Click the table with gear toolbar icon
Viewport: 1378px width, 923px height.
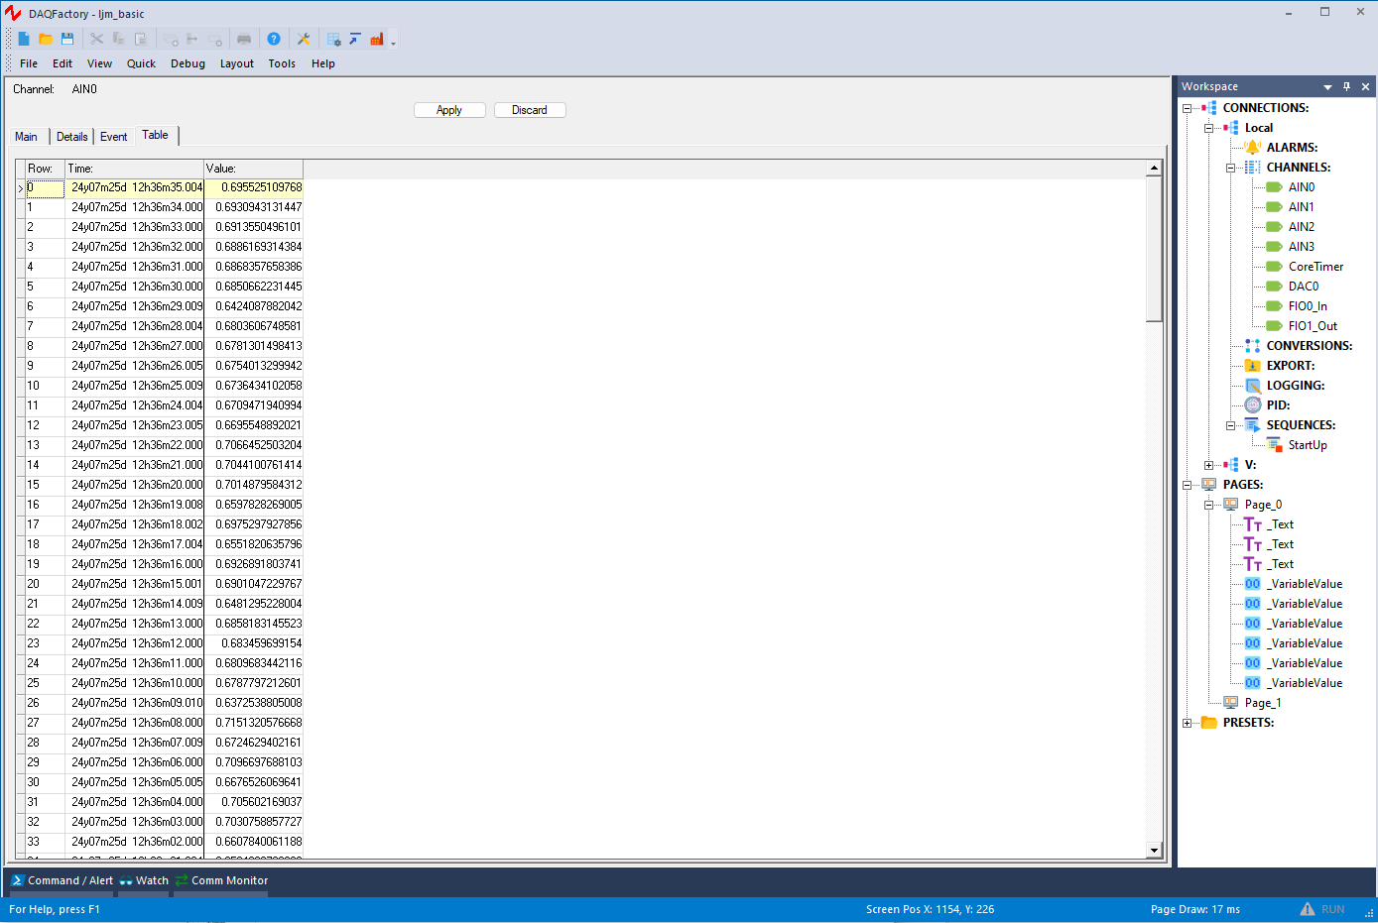333,39
